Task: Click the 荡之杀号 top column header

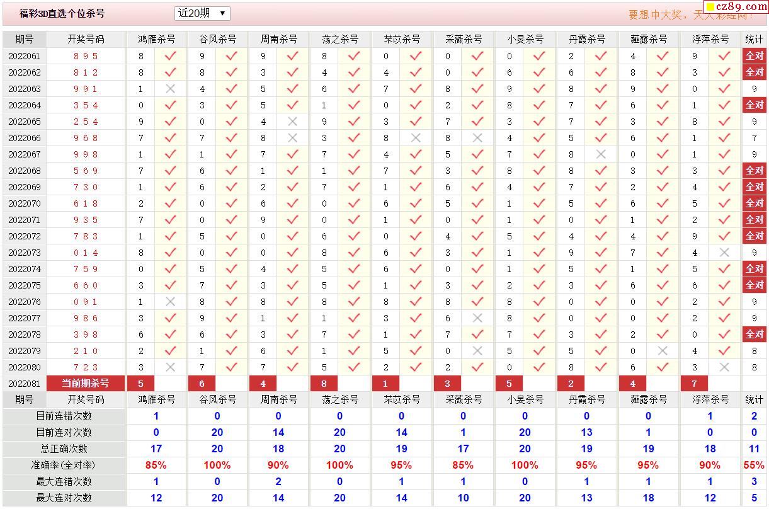Action: (x=340, y=39)
